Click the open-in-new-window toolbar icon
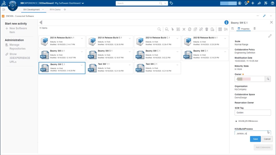This screenshot has width=276, height=155. (195, 29)
